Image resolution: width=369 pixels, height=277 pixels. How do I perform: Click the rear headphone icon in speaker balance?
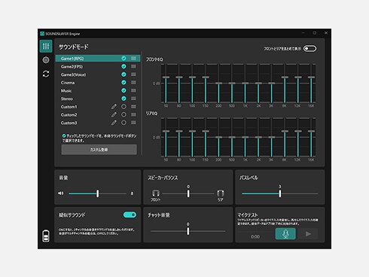221,193
